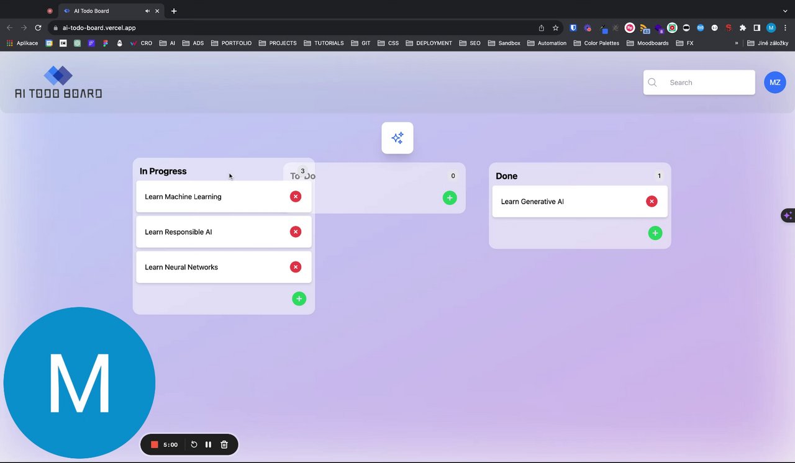Screen dimensions: 795x463
Task: Stop the screen recording with red square
Action: click(155, 444)
